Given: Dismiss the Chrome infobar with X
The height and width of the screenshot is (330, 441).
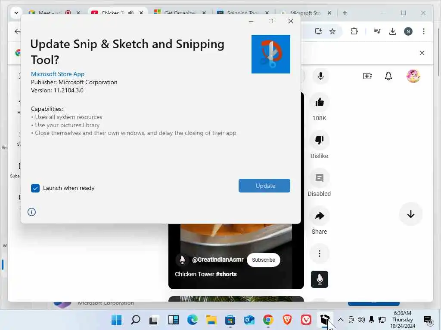Looking at the screenshot, I should pos(422,53).
